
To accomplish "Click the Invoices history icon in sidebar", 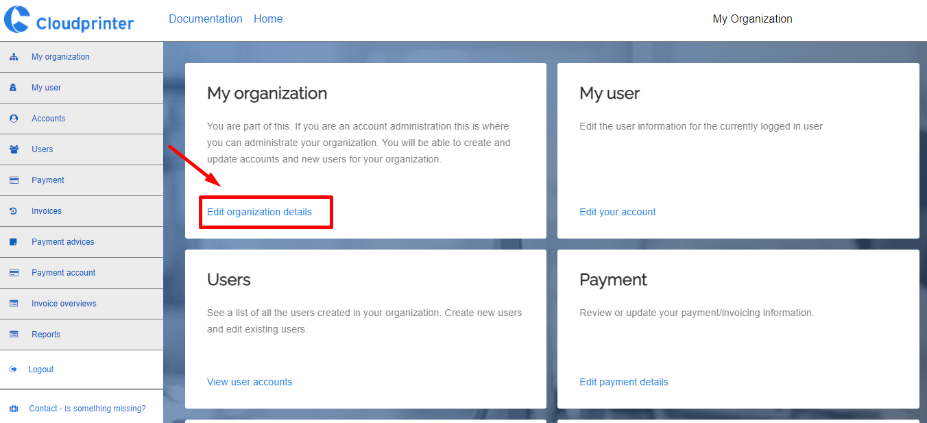I will pos(14,211).
